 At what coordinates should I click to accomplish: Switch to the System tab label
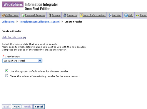[x=56, y=15]
